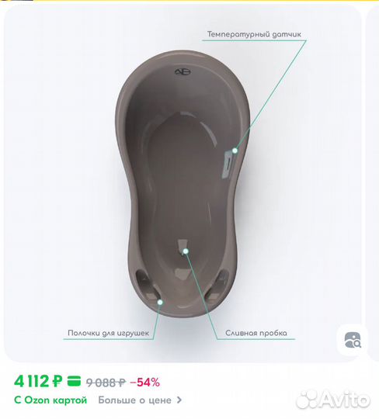Click the drain plug marker dot

pos(186,251)
